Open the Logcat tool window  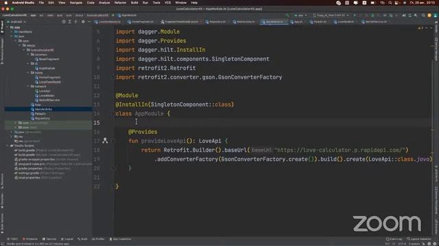point(67,239)
